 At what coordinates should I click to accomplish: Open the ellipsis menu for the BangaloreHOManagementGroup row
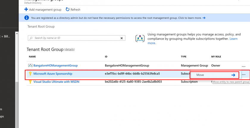pos(243,66)
